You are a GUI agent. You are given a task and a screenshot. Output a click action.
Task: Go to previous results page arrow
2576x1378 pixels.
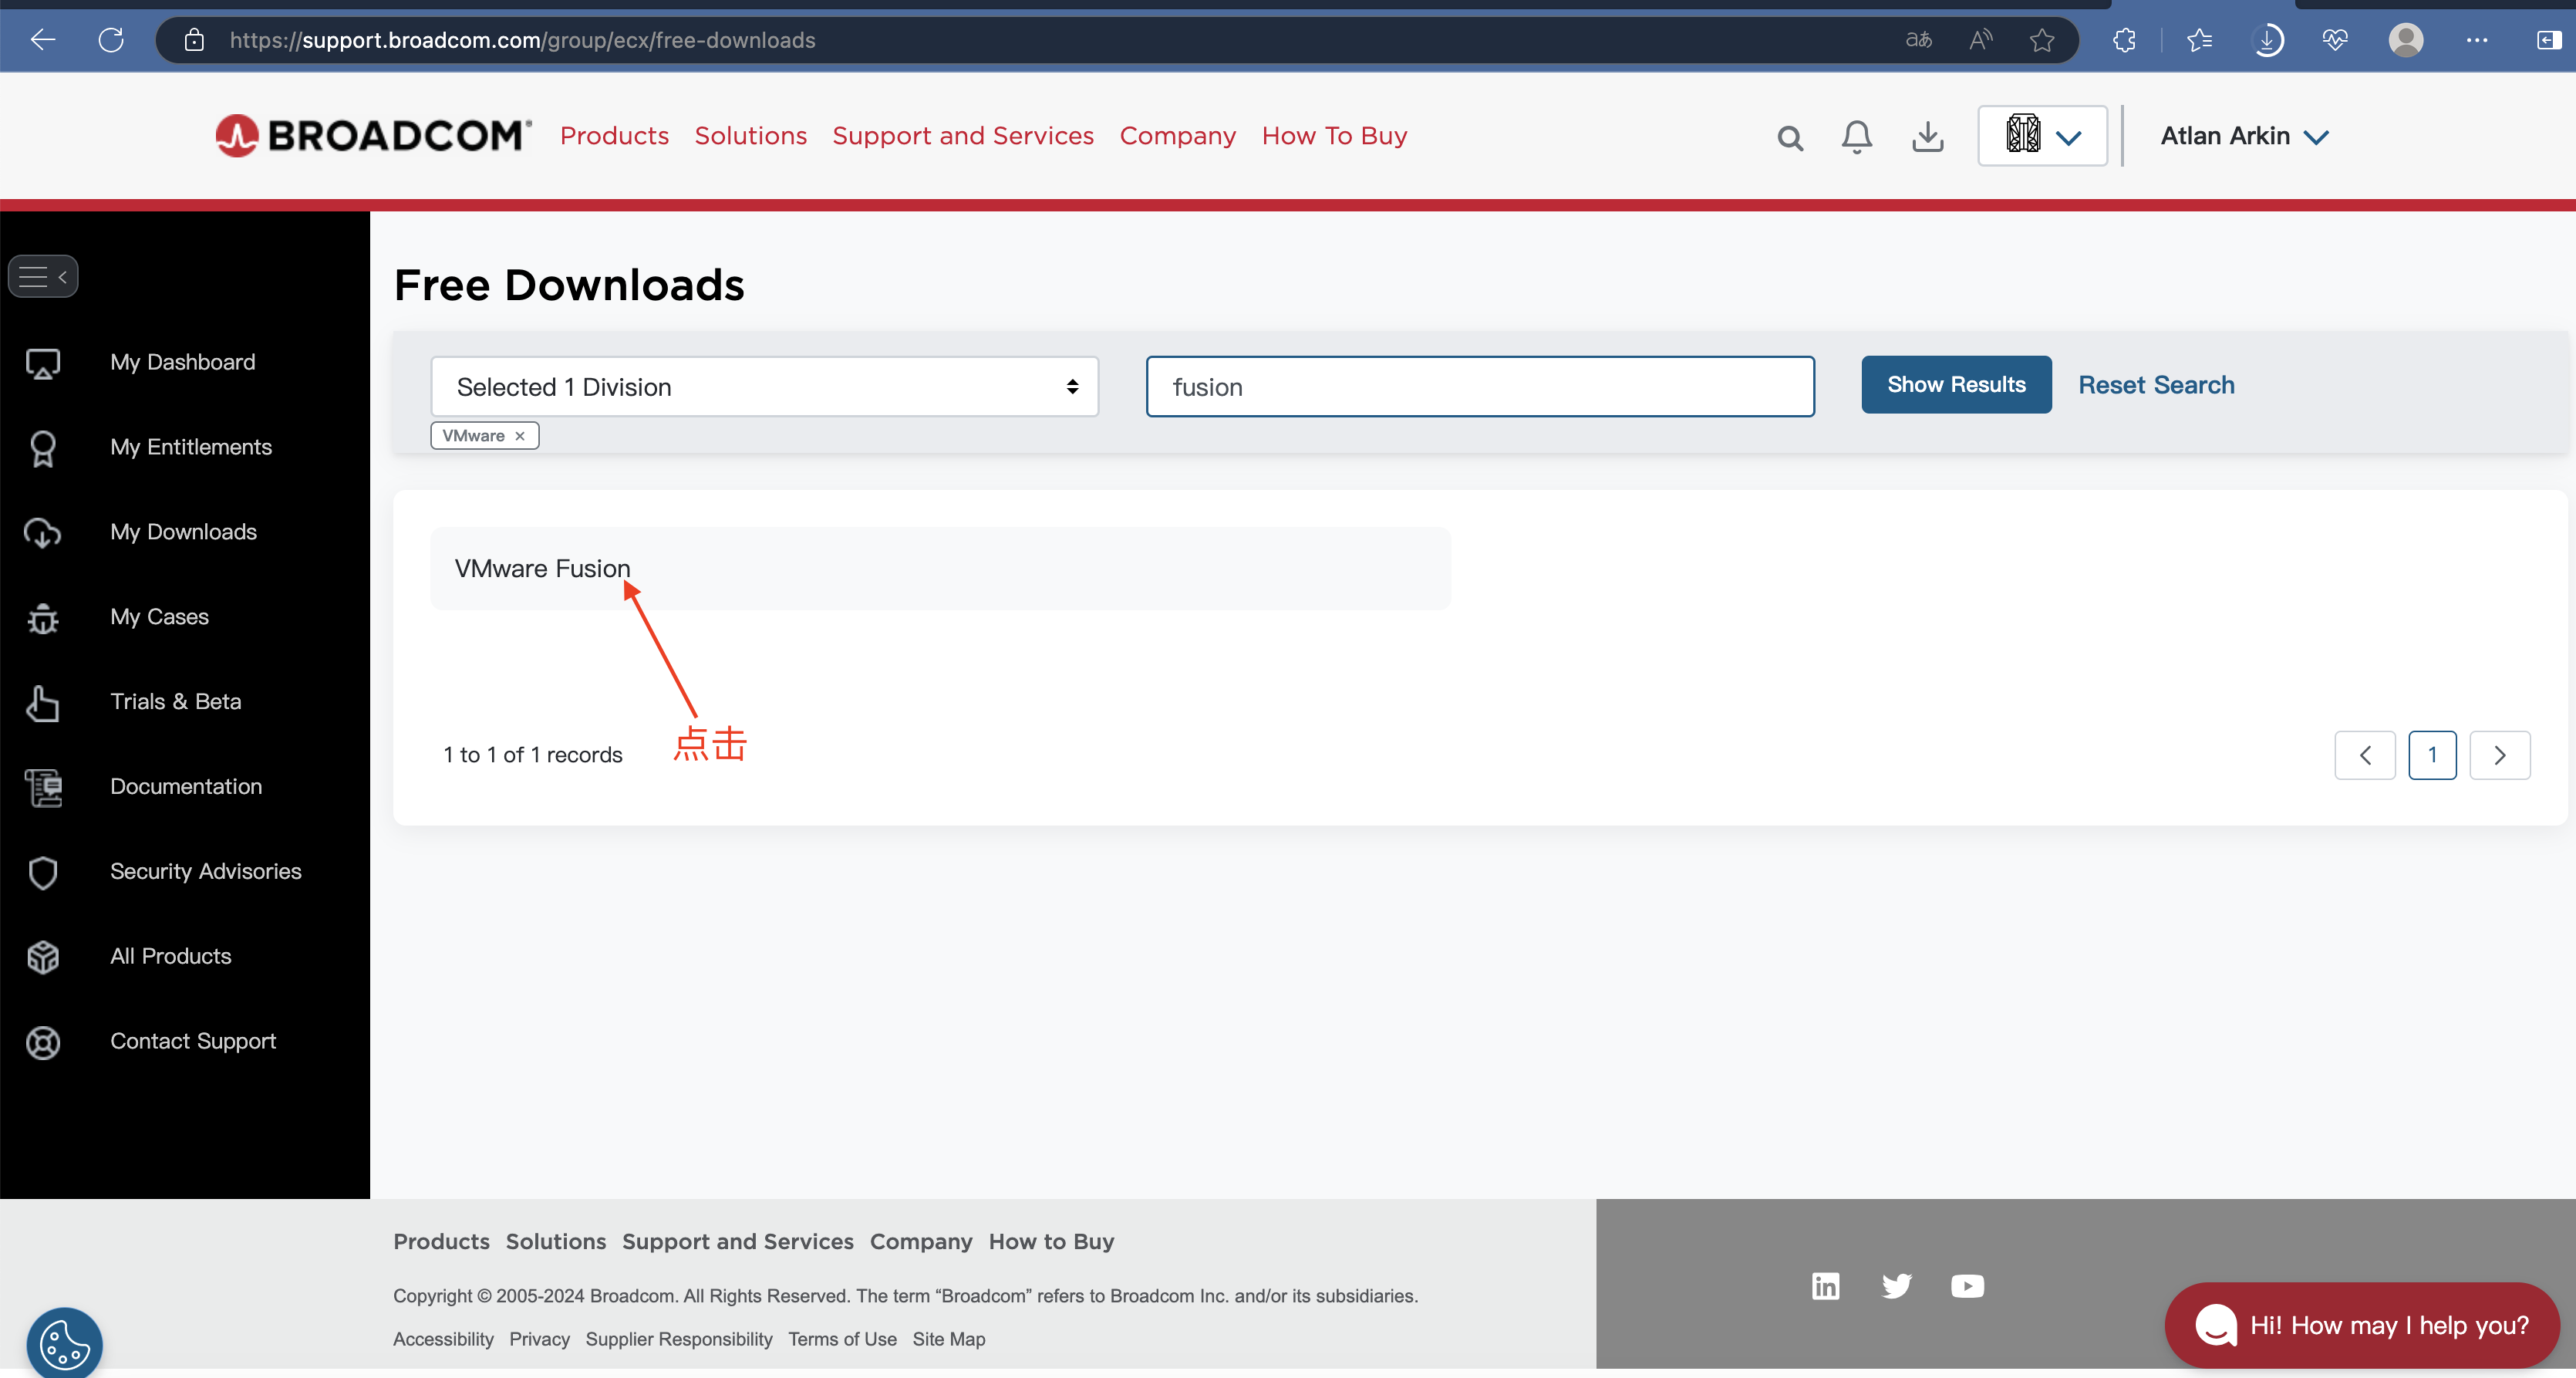pos(2365,755)
